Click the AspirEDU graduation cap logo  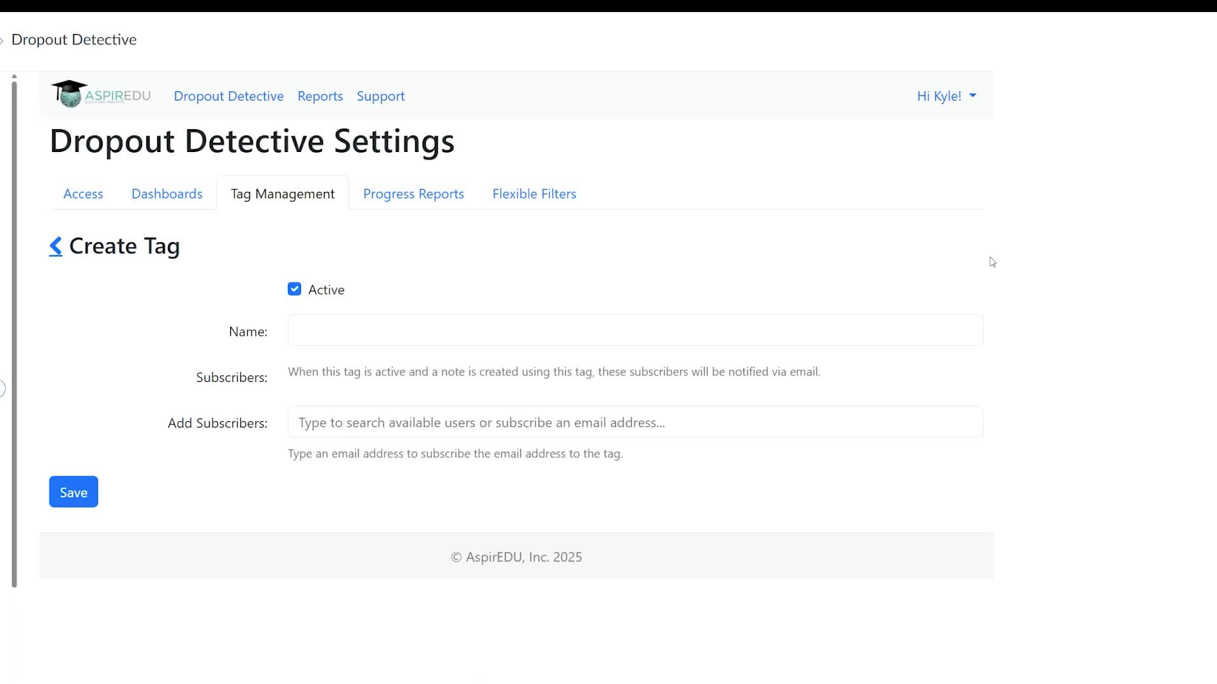[x=101, y=94]
